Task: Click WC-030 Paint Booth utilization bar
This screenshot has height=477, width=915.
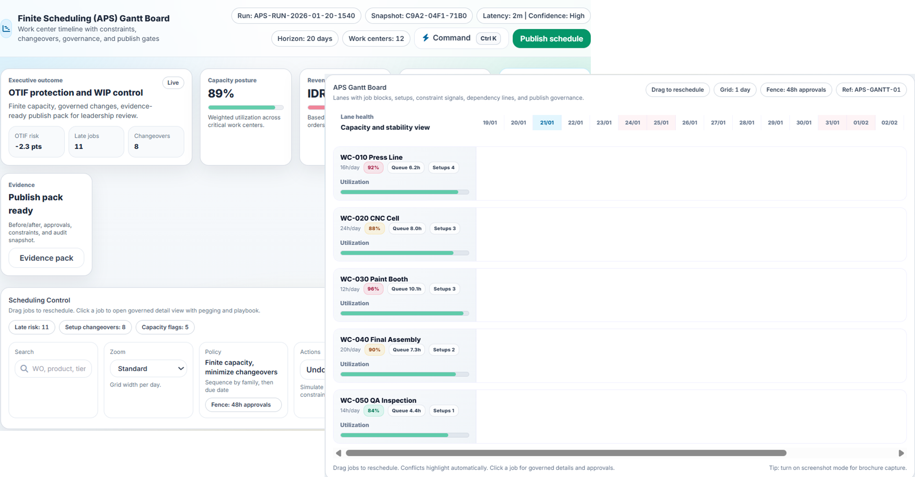Action: tap(404, 313)
